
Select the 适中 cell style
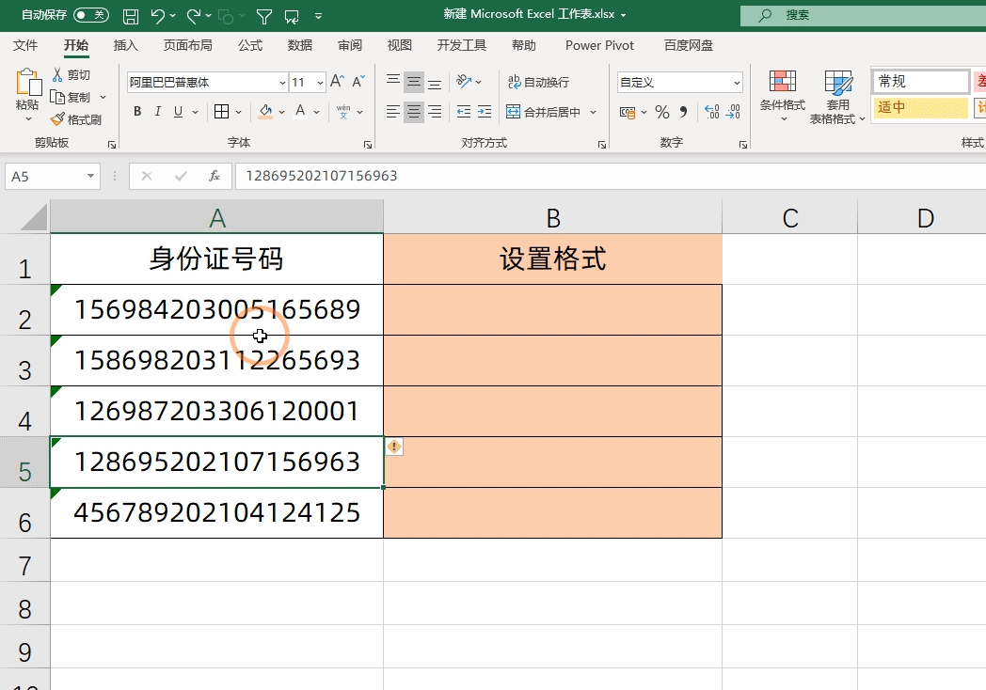click(920, 107)
